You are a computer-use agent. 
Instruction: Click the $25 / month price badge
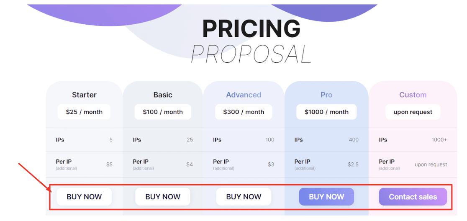(x=84, y=112)
